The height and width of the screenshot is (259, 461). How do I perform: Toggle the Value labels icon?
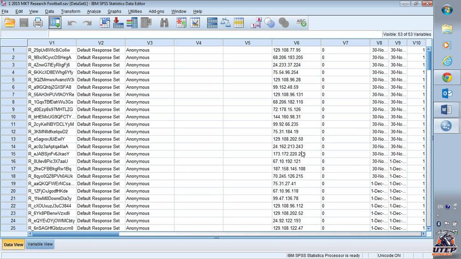[x=256, y=23]
